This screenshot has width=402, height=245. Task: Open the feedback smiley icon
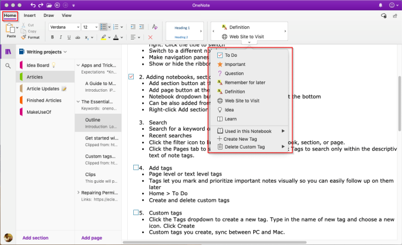[392, 5]
